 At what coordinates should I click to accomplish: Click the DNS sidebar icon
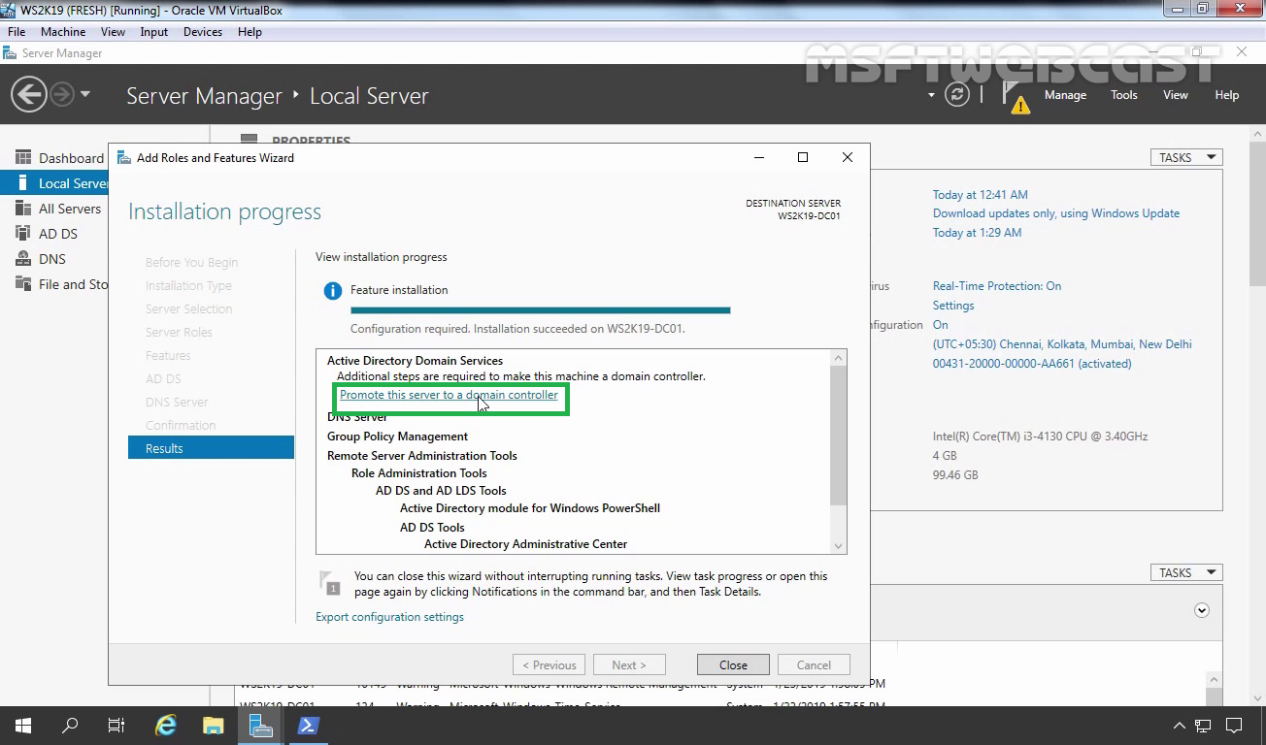[x=22, y=259]
